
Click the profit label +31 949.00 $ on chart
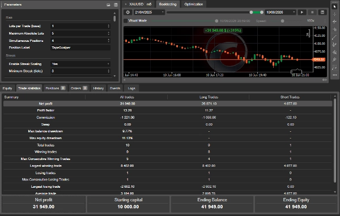223,31
